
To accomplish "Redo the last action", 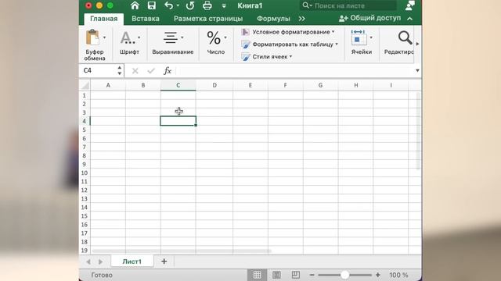I will (x=190, y=5).
